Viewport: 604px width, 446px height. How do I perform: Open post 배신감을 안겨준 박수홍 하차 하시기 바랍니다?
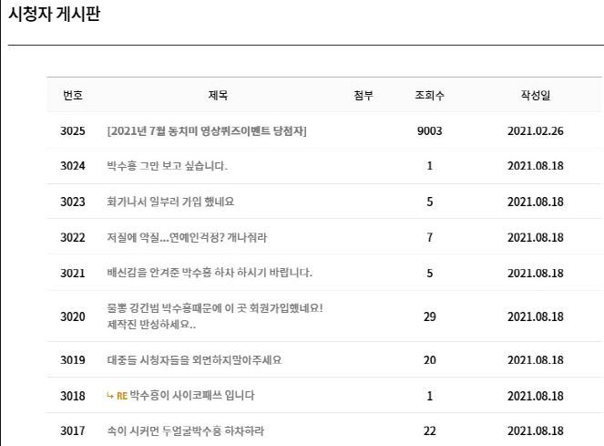210,273
